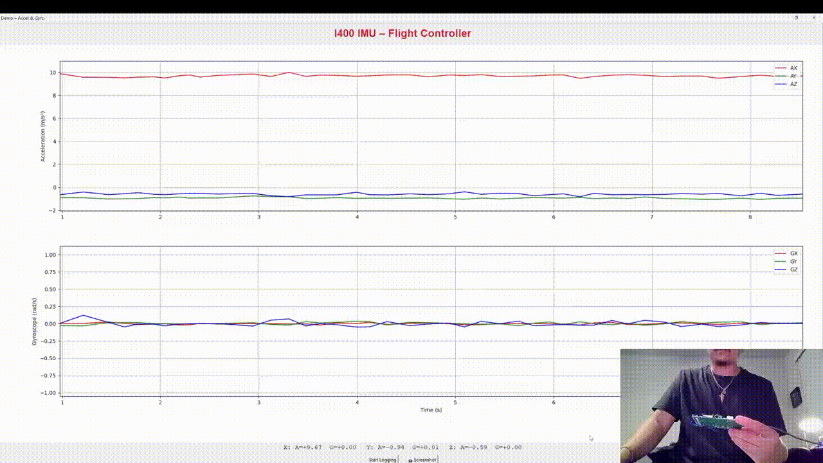Screen dimensions: 823x463
Task: Expand the gyroscope plot legend box
Action: click(x=786, y=261)
